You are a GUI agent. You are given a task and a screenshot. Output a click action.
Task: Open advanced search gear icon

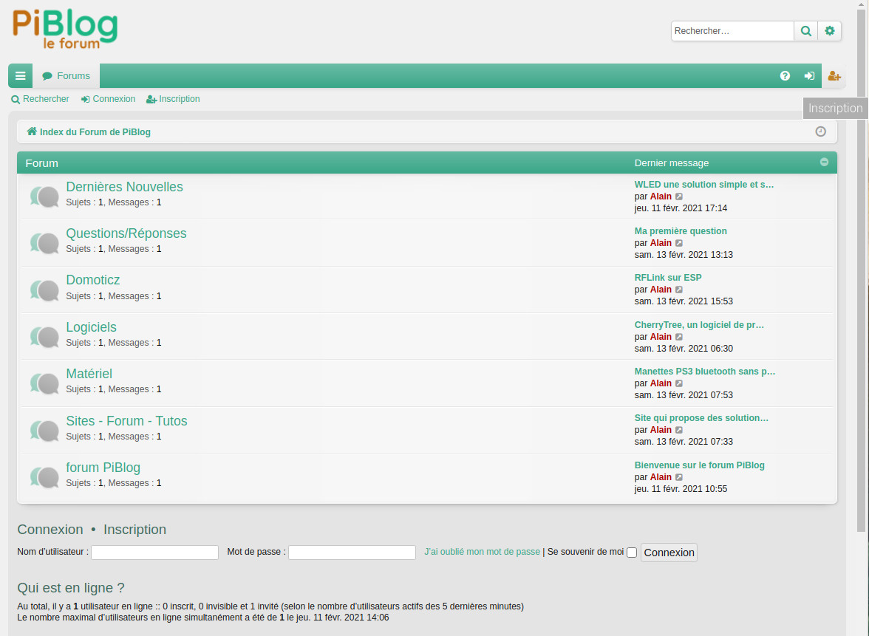(830, 31)
